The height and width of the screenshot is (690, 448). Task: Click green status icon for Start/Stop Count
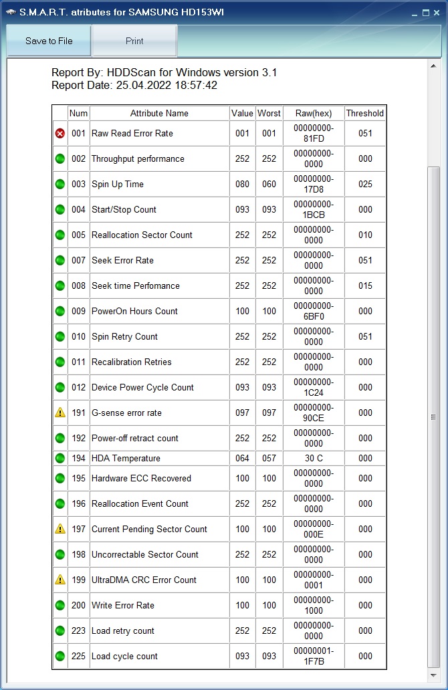pyautogui.click(x=60, y=209)
